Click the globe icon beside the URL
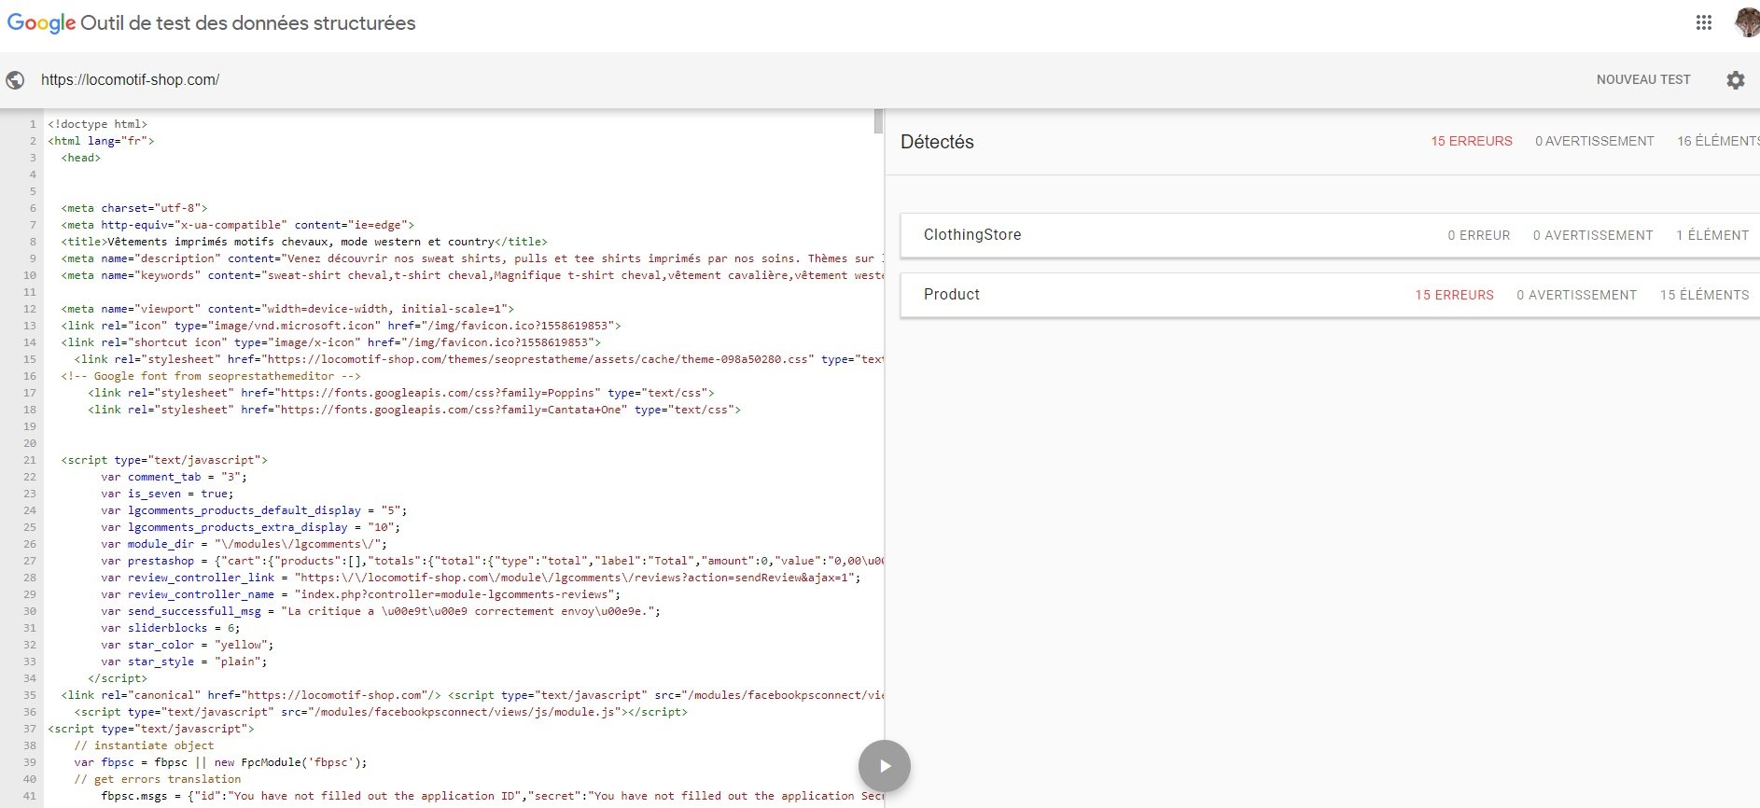This screenshot has height=808, width=1760. point(15,80)
